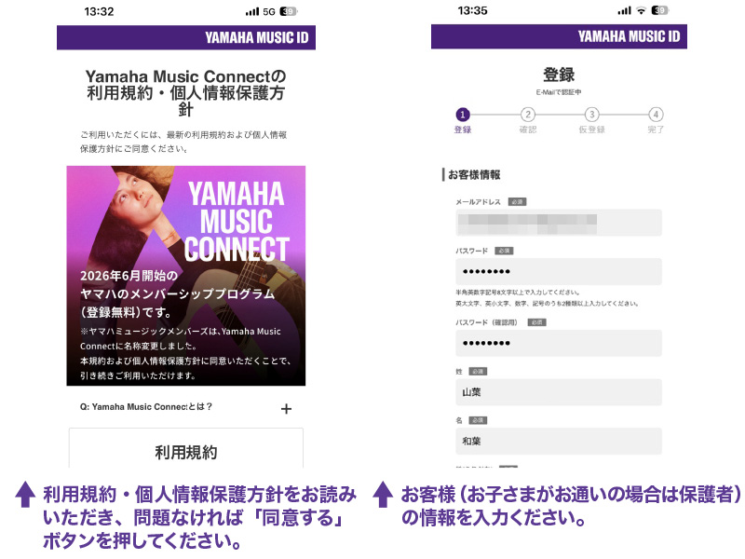Click the 登録 page title
745x559 pixels.
click(x=559, y=75)
